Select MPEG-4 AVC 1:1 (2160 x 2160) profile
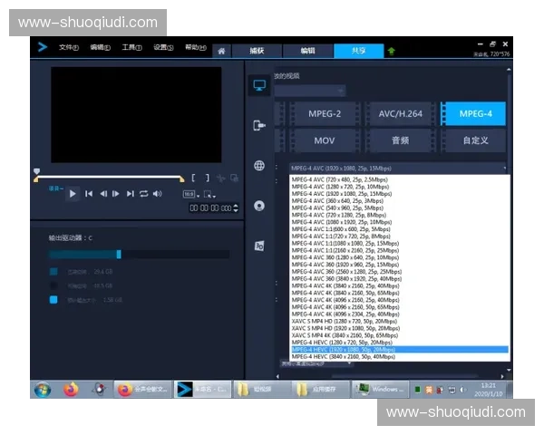Image resolution: width=544 pixels, height=435 pixels. tap(399, 250)
